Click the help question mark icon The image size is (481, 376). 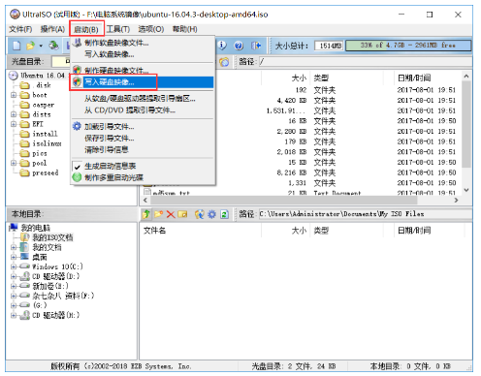239,46
